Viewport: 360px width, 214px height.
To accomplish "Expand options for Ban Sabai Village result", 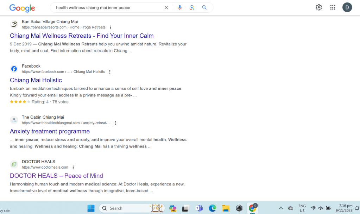I will point(110,27).
